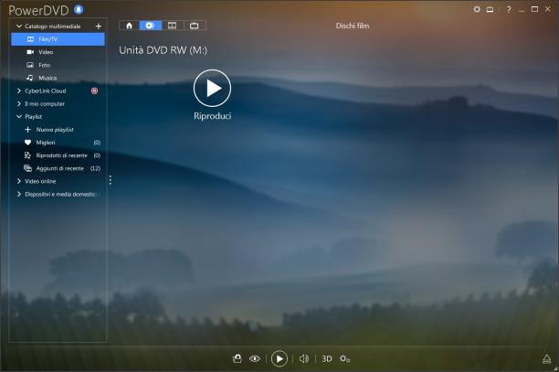
Task: Expand the Video online section
Action: 19,181
